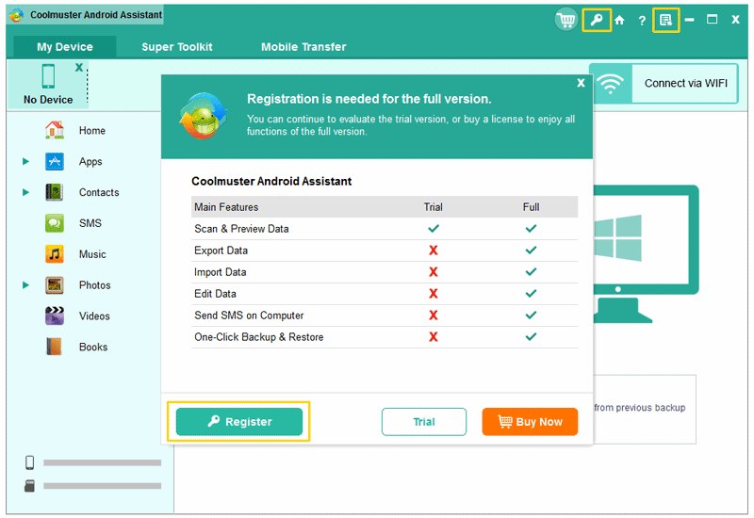
Task: Click 'from previous backup' text
Action: (x=640, y=408)
